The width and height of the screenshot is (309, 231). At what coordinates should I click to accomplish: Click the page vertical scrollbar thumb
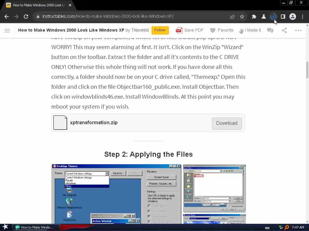pyautogui.click(x=307, y=70)
